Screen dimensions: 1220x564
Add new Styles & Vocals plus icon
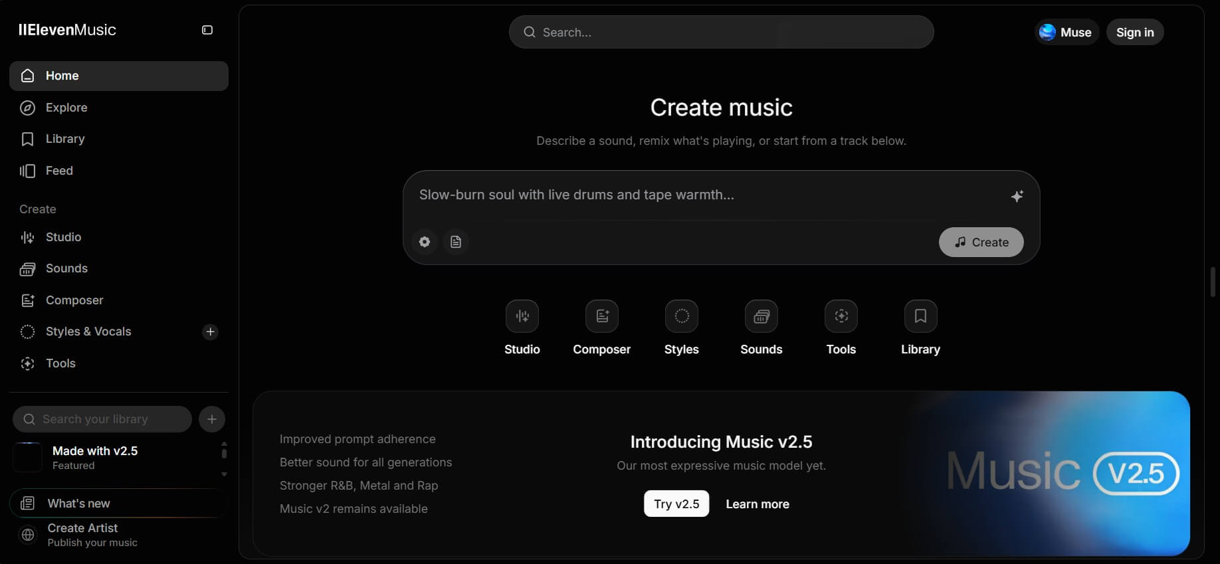pos(210,331)
